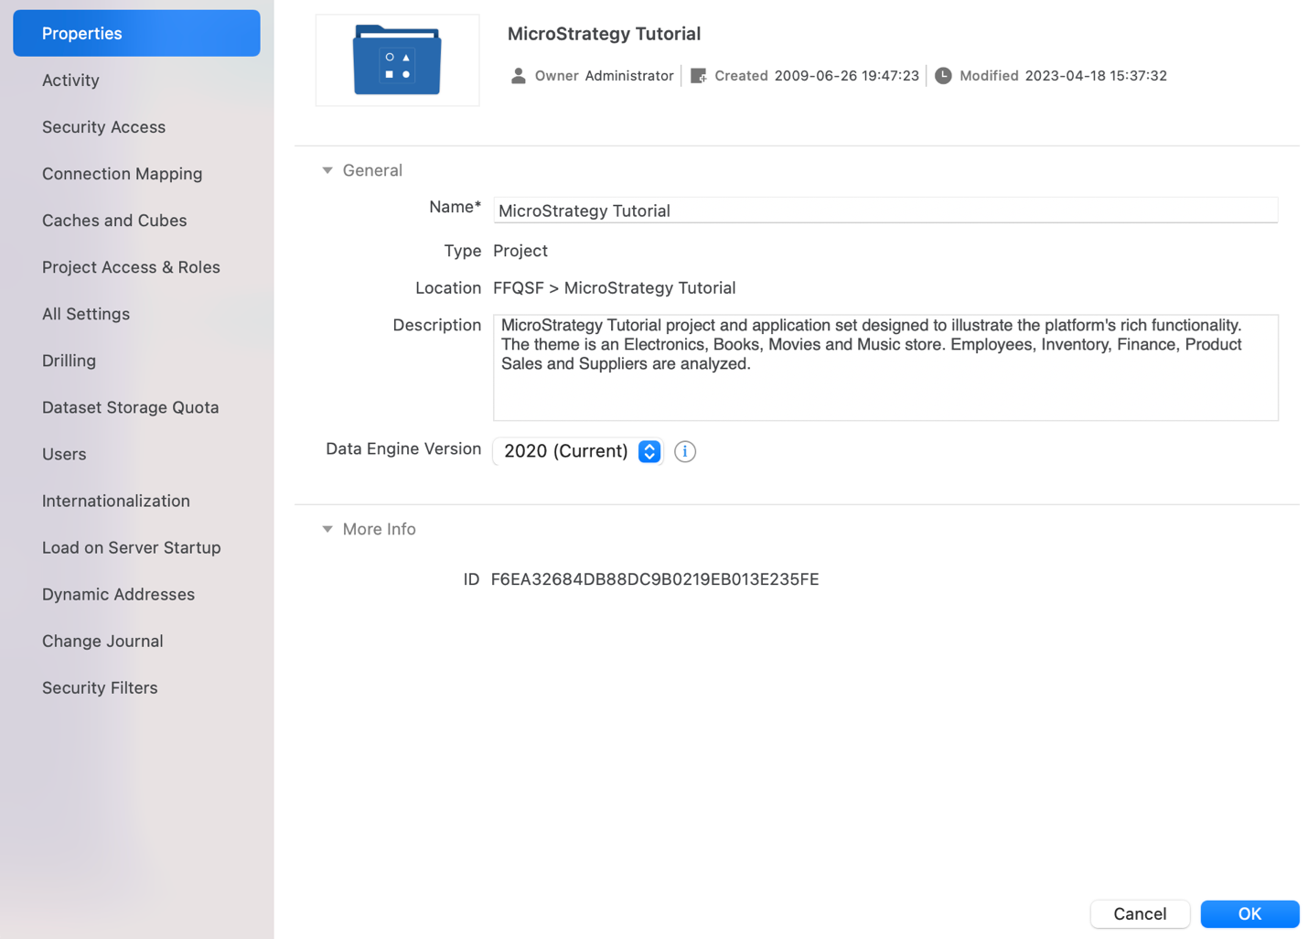1308x939 pixels.
Task: Click the Modified clock icon
Action: (943, 76)
